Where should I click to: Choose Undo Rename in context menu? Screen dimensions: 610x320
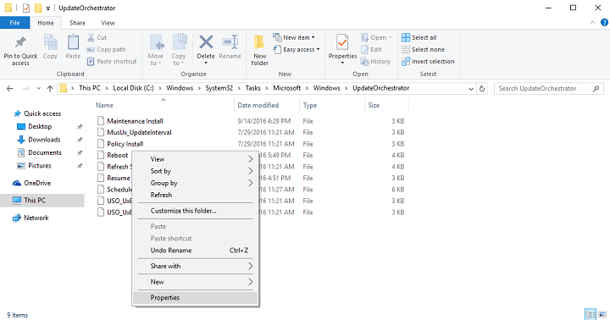click(196, 251)
